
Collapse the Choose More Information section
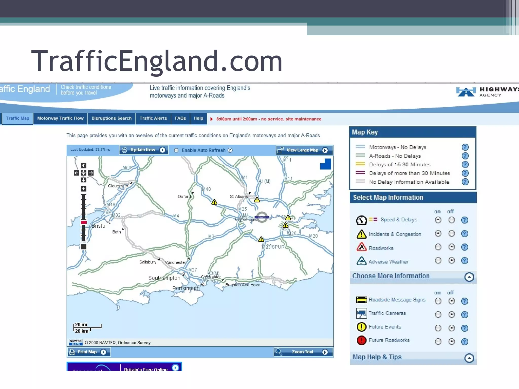click(x=469, y=277)
